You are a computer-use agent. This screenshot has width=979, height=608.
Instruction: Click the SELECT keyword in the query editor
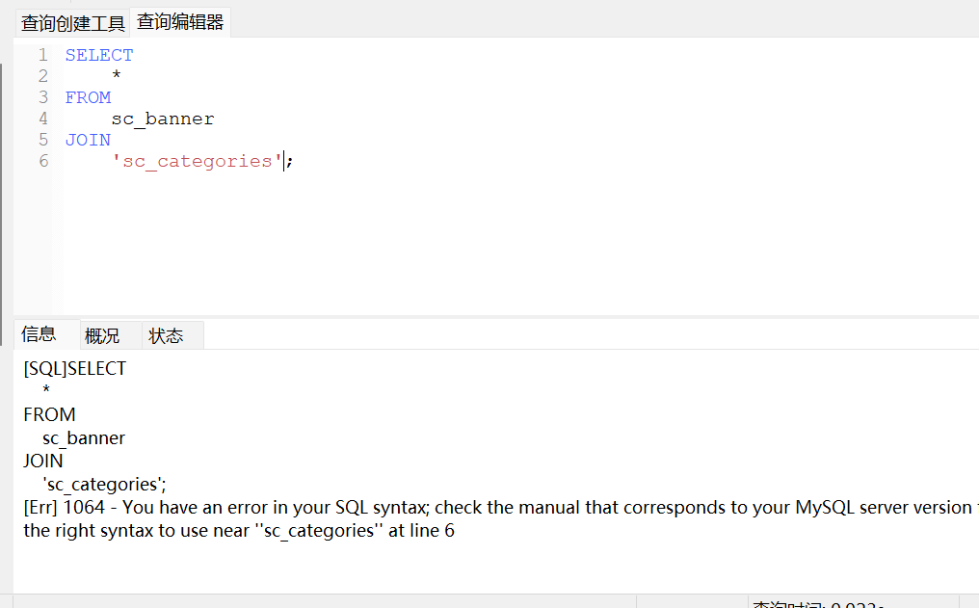point(99,55)
